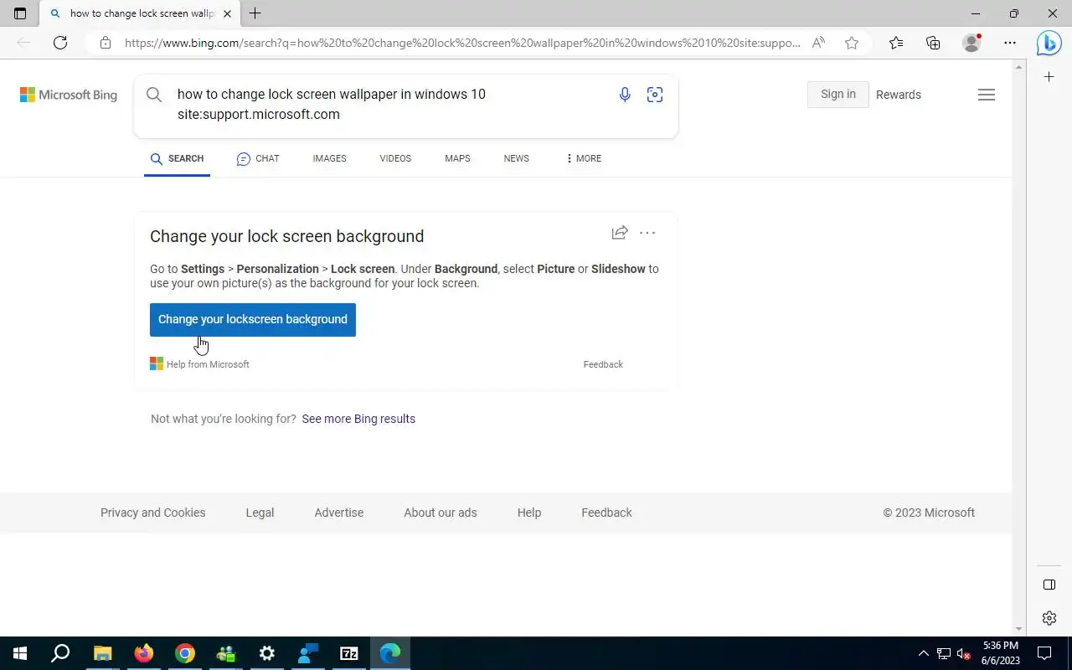Open Settings gear in the taskbar

267,653
